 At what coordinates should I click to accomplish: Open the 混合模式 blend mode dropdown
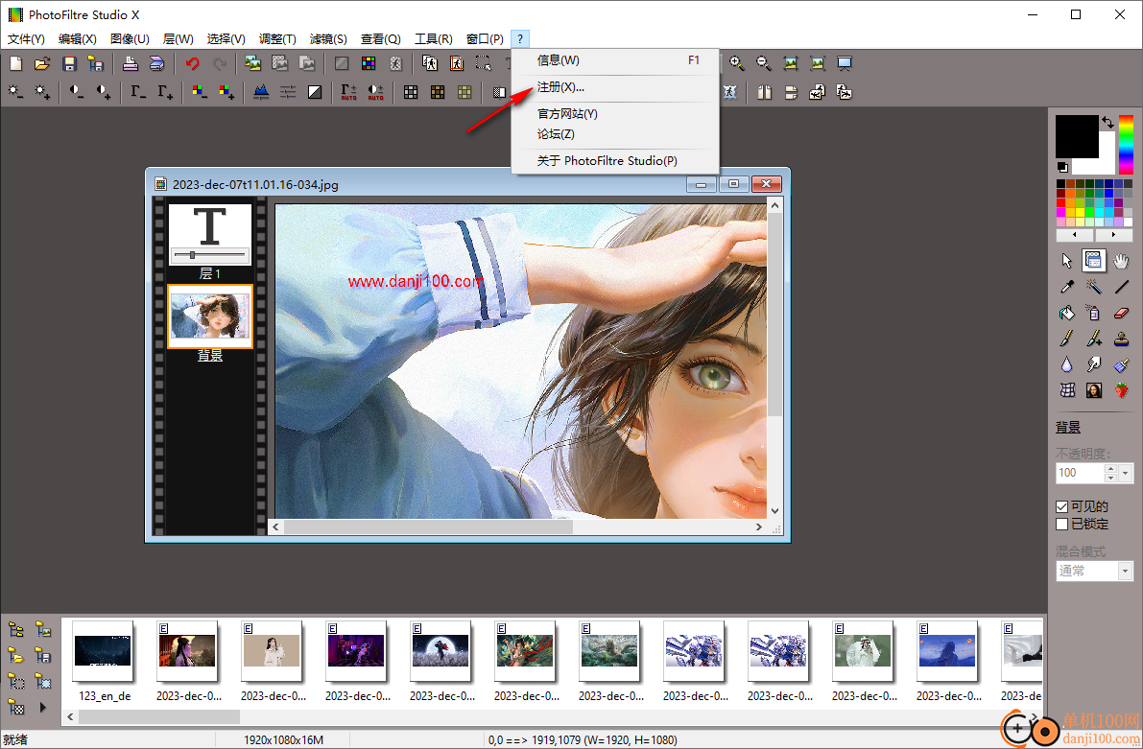[1126, 571]
